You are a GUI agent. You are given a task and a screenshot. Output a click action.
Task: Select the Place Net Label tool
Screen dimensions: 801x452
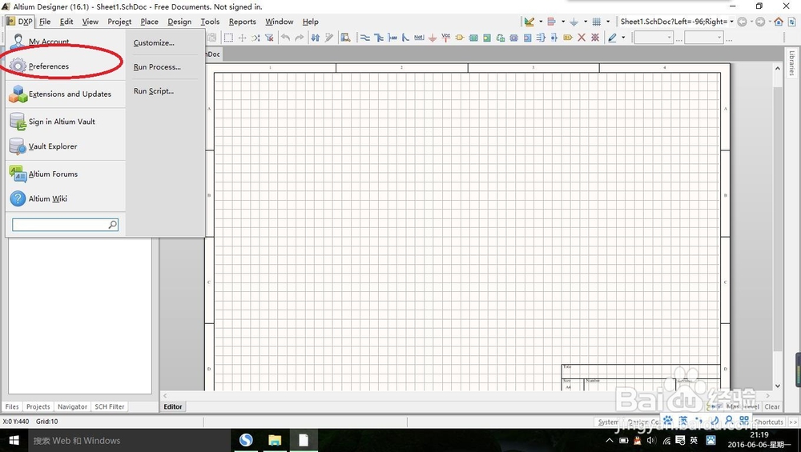pyautogui.click(x=419, y=38)
